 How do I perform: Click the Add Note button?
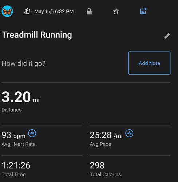149,63
